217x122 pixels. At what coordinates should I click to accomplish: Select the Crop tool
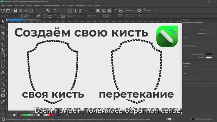pyautogui.click(x=3, y=33)
